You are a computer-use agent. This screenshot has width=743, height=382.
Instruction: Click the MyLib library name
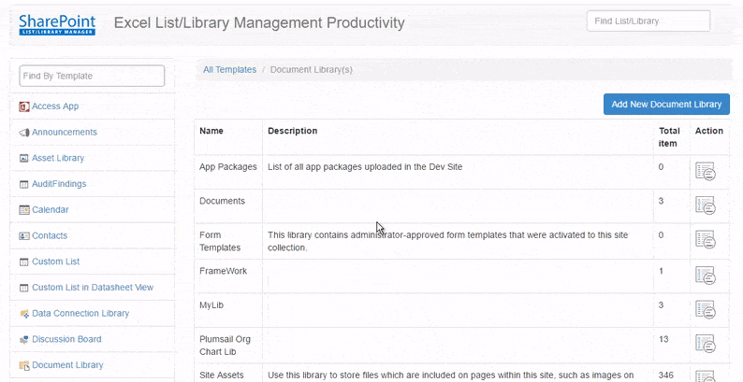click(211, 305)
